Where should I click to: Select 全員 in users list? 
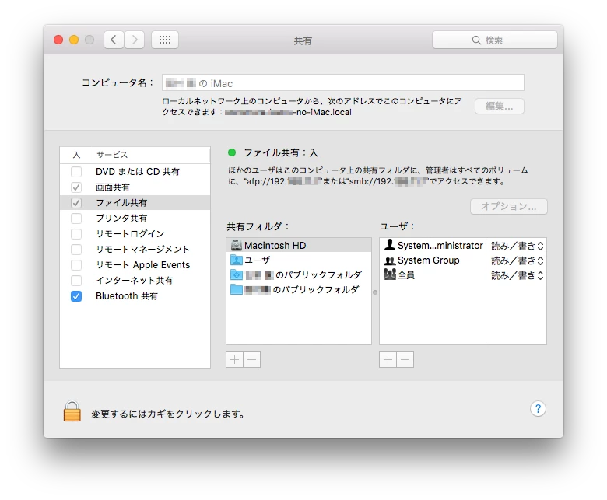(x=433, y=275)
